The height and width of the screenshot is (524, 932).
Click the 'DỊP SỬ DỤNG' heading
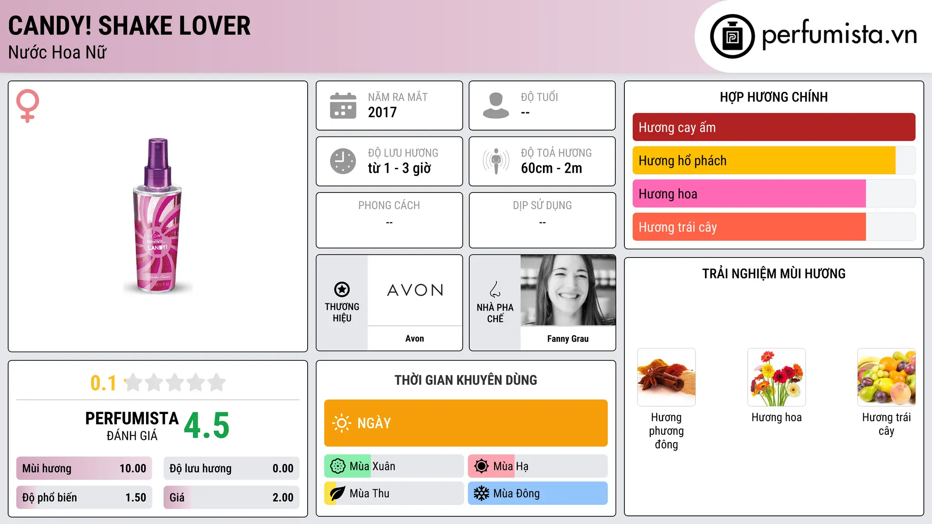(x=542, y=206)
